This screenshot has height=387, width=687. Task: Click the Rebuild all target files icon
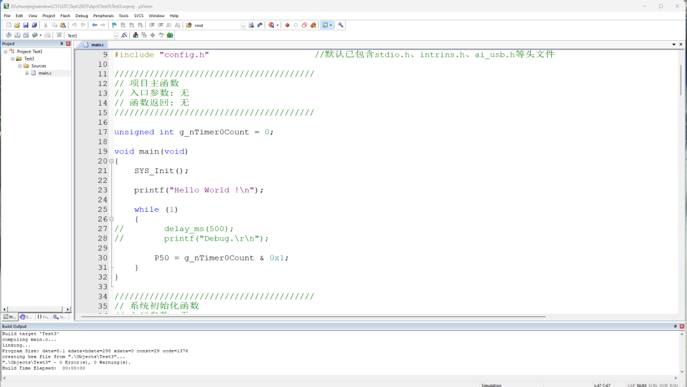tap(26, 35)
